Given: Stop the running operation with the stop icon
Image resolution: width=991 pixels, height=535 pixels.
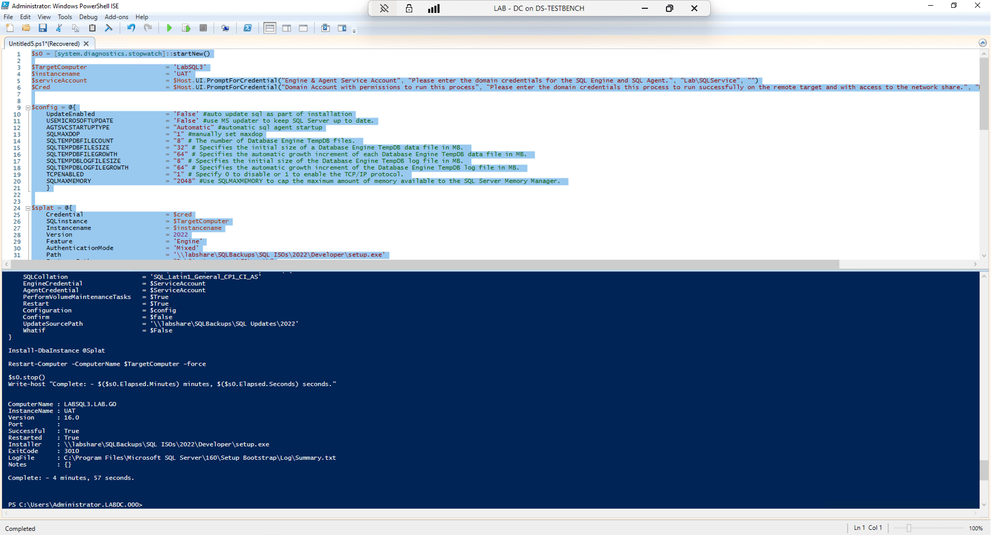Looking at the screenshot, I should coord(203,28).
